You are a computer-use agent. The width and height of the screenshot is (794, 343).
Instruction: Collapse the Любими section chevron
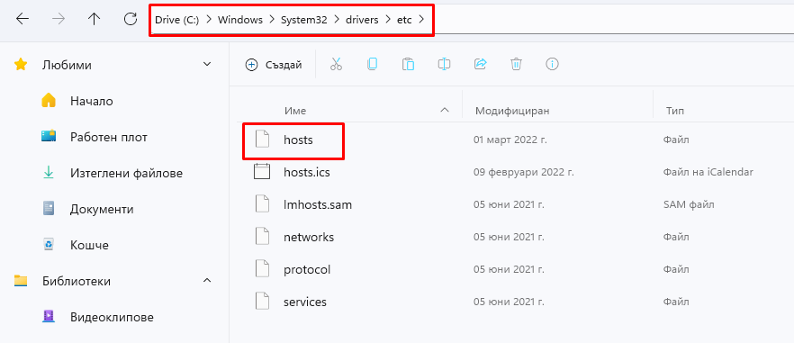pos(207,64)
